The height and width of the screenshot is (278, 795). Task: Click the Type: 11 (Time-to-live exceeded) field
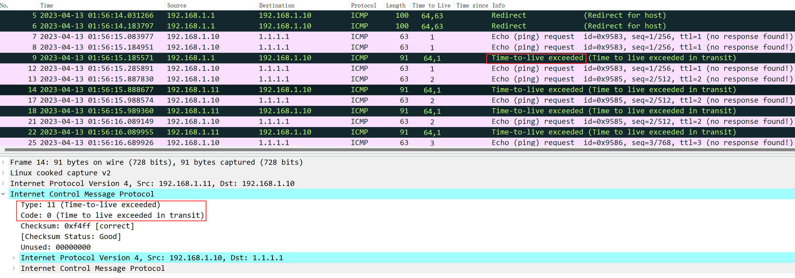pyautogui.click(x=90, y=205)
